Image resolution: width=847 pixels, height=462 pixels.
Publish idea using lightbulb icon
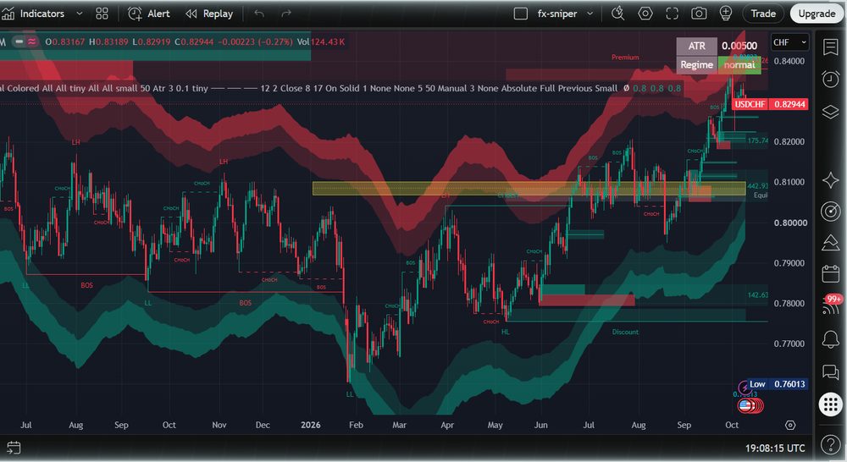click(726, 14)
